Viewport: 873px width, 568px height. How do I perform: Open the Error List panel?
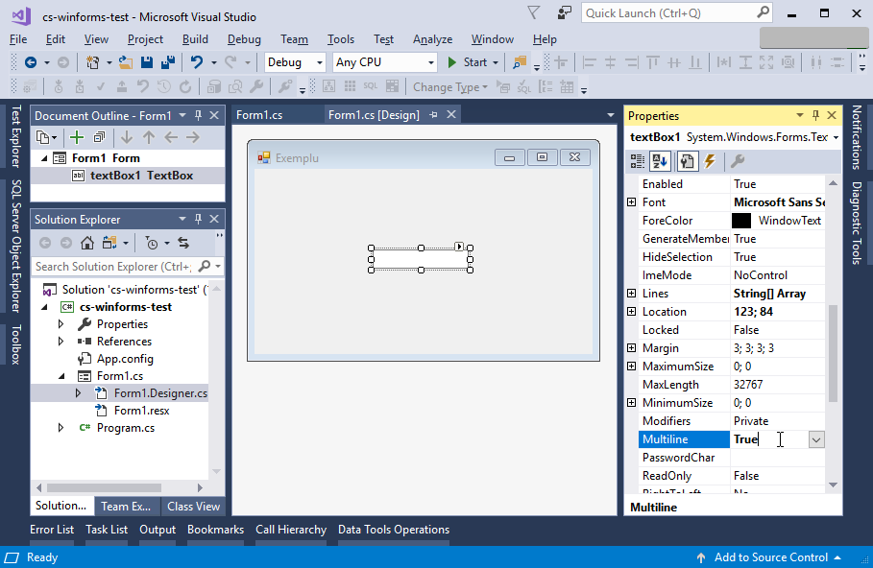pyautogui.click(x=52, y=530)
